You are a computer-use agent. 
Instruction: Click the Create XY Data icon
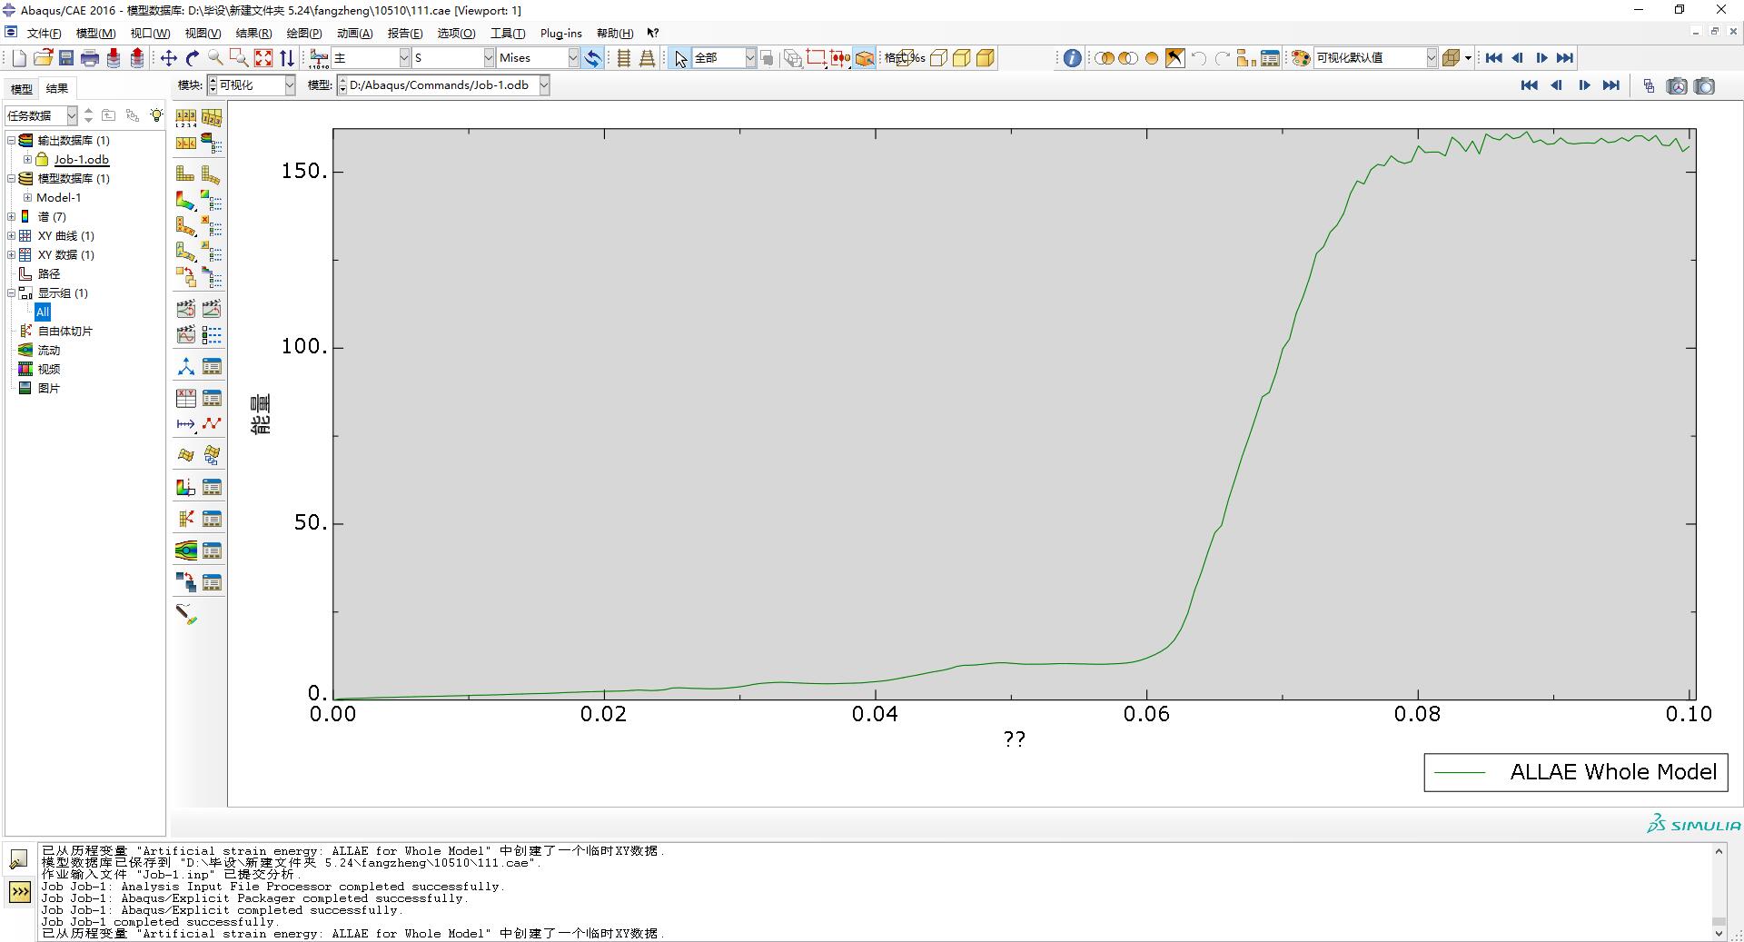(185, 398)
